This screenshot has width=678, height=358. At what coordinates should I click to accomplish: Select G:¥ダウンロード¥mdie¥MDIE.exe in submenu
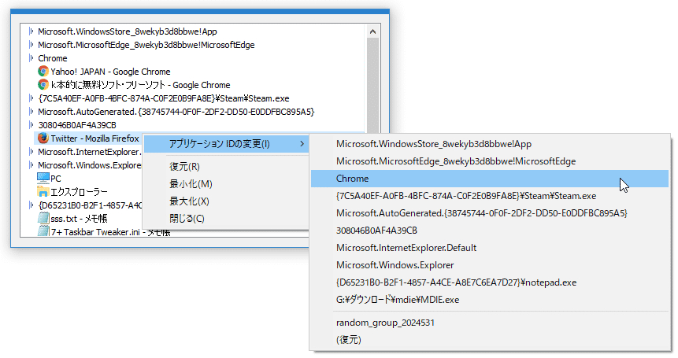click(x=490, y=299)
